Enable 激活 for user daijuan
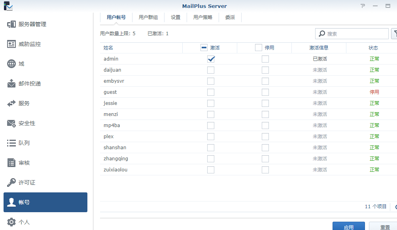Image resolution: width=397 pixels, height=230 pixels. click(x=211, y=70)
